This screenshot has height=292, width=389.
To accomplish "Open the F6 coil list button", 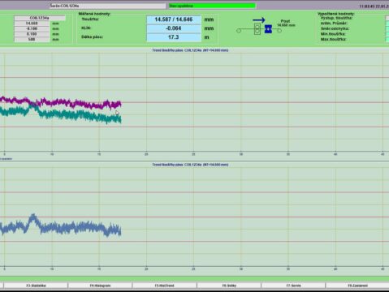I will (229, 286).
